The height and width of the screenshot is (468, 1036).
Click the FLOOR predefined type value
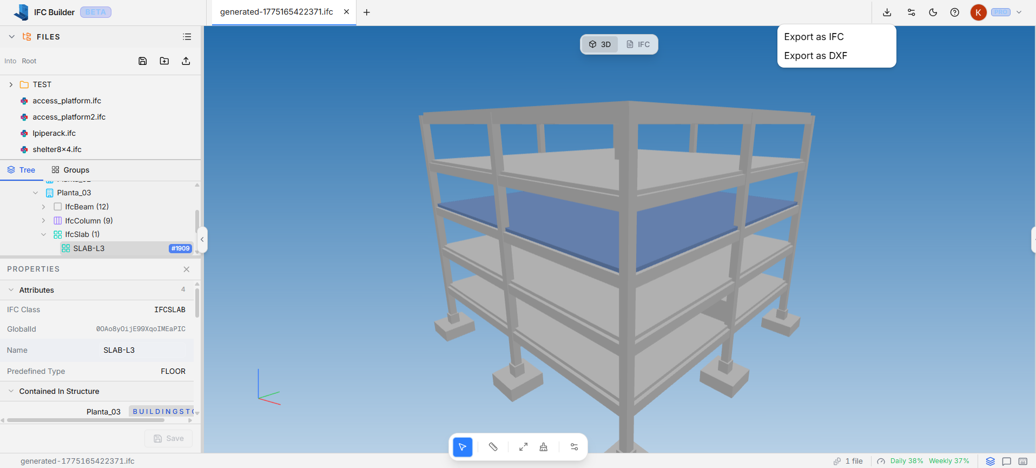173,371
